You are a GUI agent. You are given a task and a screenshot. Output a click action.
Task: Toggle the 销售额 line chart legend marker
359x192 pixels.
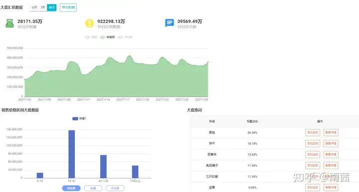pos(107,37)
